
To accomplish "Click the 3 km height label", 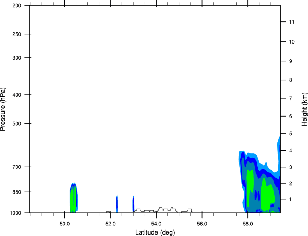I will click(291, 167).
